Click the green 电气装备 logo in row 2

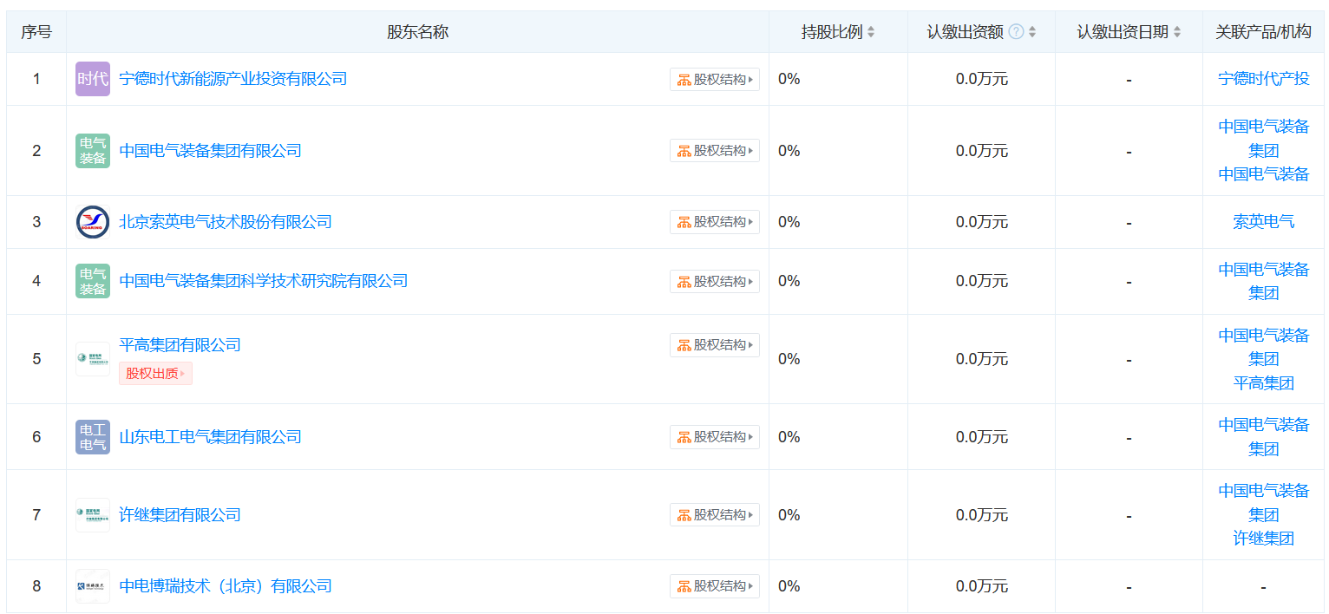coord(93,151)
